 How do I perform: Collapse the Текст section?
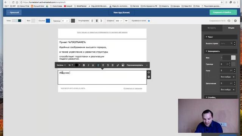pyautogui.click(x=221, y=37)
